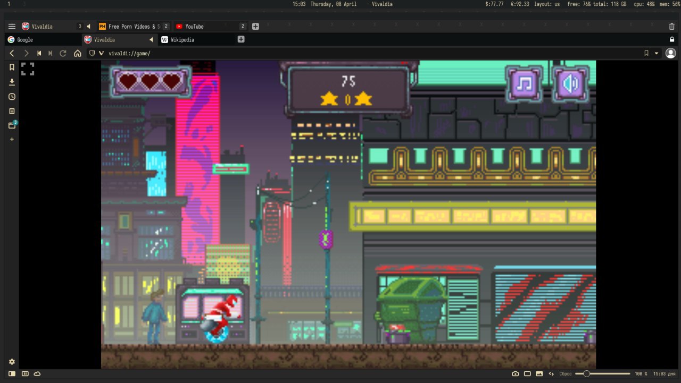Go to the home page
The width and height of the screenshot is (681, 383).
click(78, 53)
